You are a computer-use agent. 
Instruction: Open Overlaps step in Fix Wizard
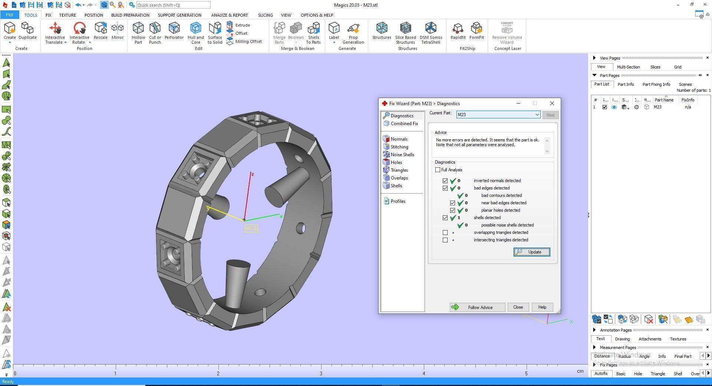pos(396,178)
